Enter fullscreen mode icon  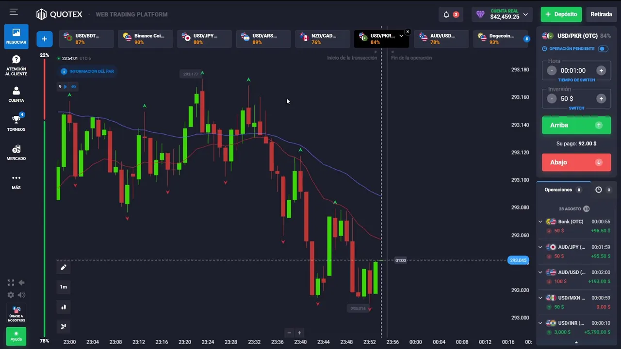pos(11,283)
